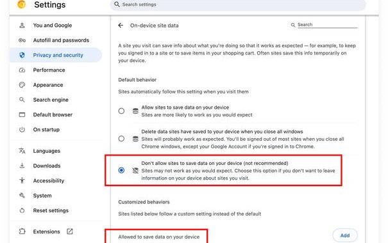Click the window icon for Default browser
The height and width of the screenshot is (243, 388).
[x=22, y=114]
